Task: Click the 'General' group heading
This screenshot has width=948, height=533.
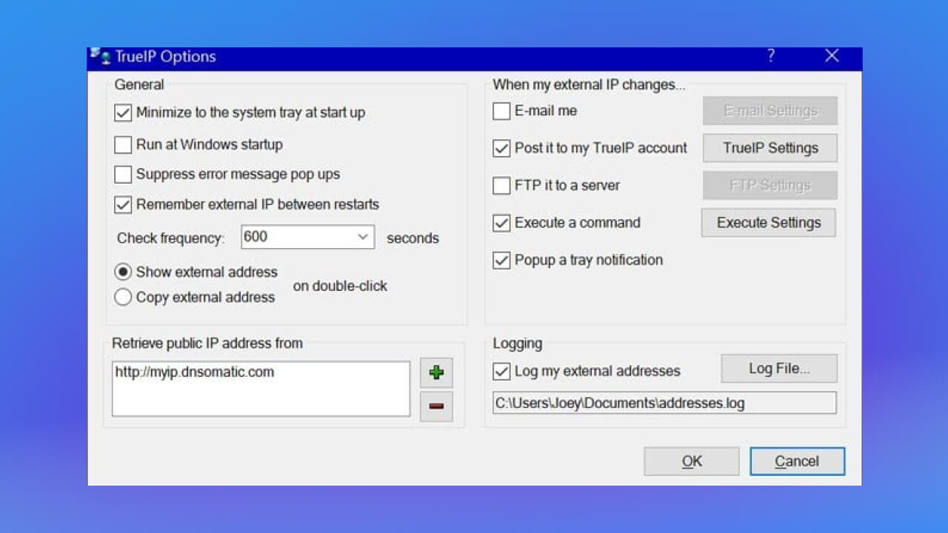Action: 139,84
